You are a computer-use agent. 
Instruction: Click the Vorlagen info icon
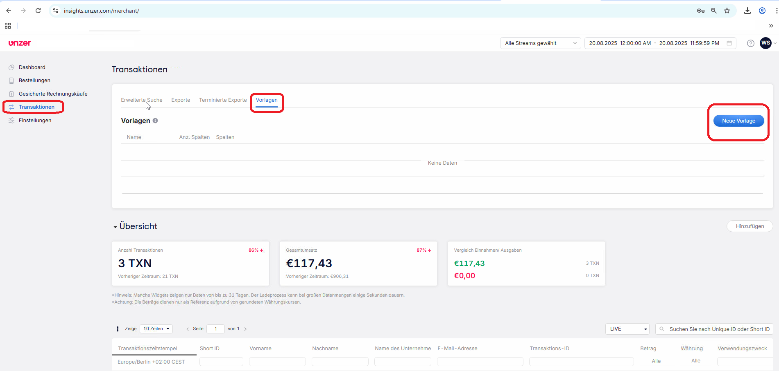(155, 121)
